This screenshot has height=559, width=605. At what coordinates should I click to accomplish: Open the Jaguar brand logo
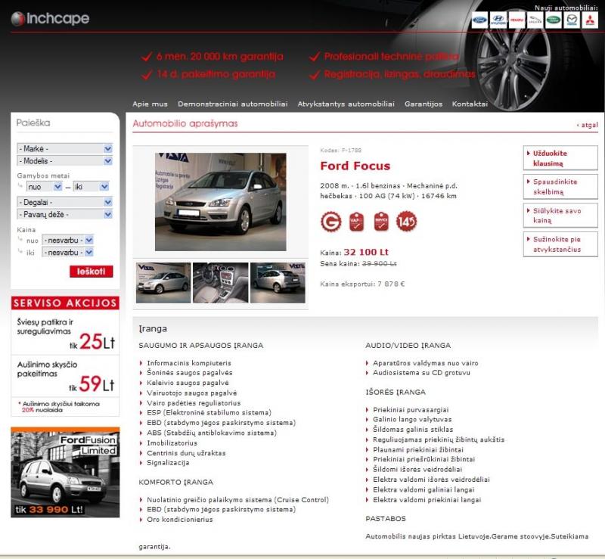(x=535, y=20)
